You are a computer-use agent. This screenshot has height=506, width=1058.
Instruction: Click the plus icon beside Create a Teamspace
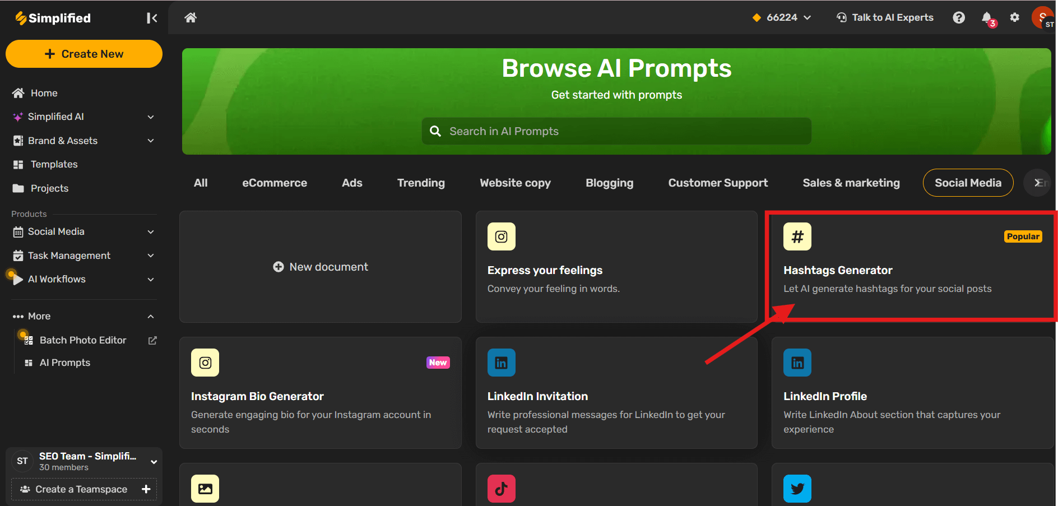point(146,489)
